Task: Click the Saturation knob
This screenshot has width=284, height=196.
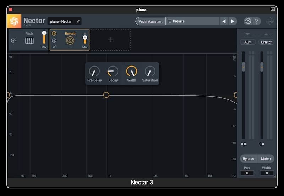Action: tap(150, 71)
